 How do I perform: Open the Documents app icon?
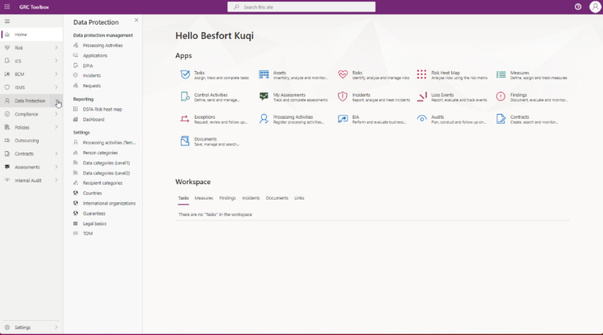click(x=185, y=141)
